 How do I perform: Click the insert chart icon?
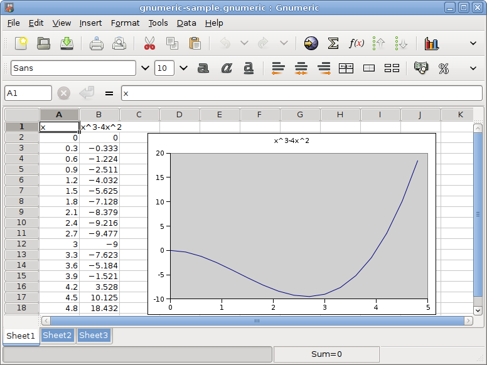tap(431, 43)
